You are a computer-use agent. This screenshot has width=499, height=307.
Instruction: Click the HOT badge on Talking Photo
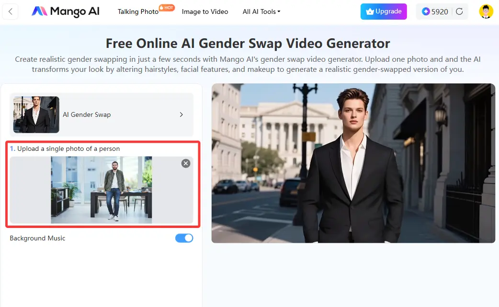(x=166, y=8)
